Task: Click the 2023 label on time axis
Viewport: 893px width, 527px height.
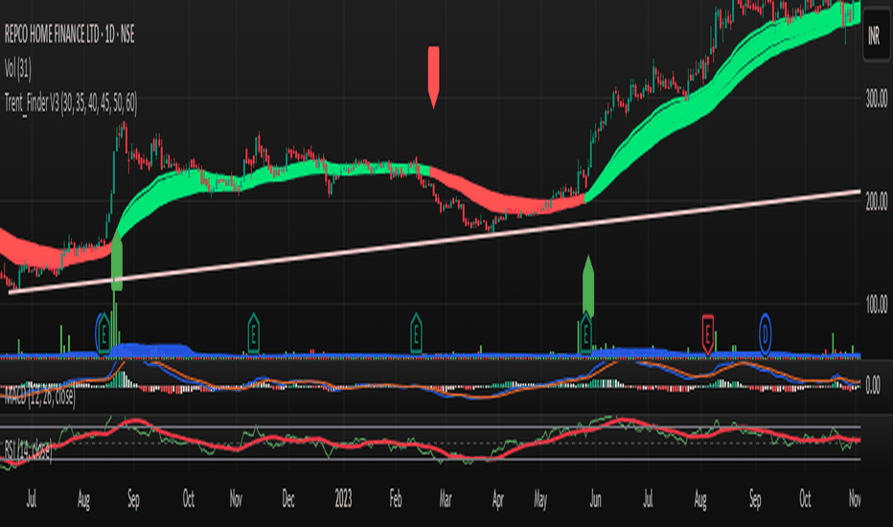Action: [x=343, y=499]
